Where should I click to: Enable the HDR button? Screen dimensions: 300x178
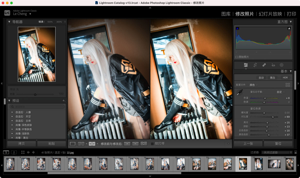point(285,78)
